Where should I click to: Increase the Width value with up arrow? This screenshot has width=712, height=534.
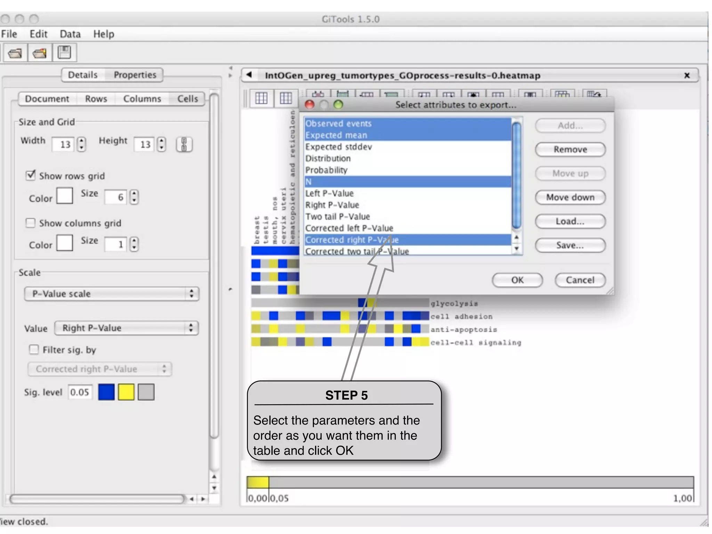81,141
